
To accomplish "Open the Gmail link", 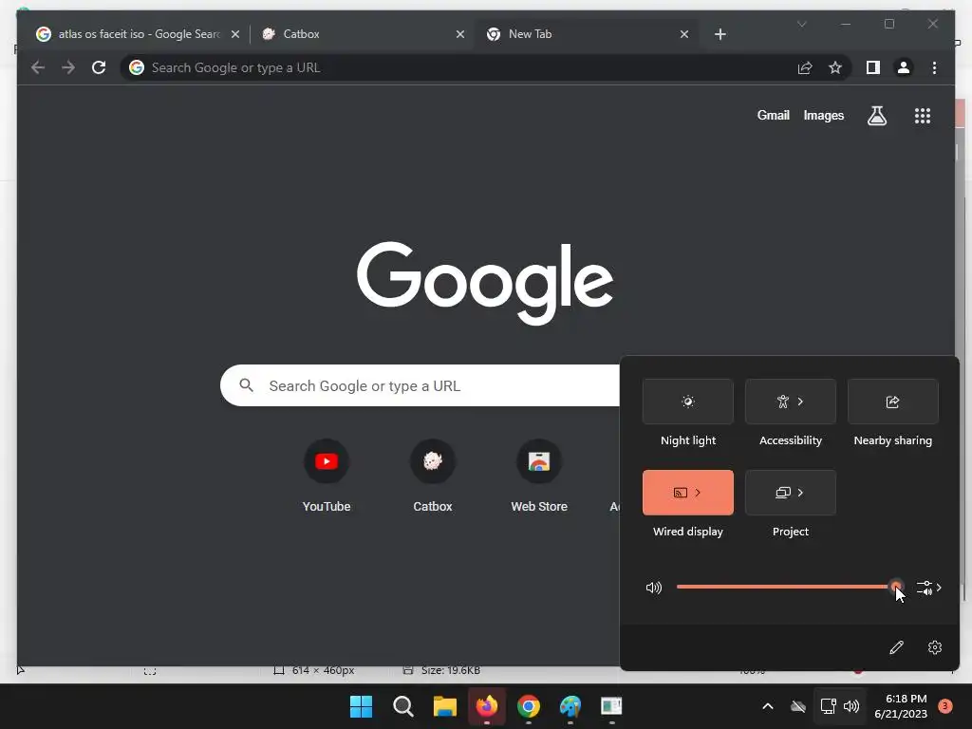I will tap(773, 115).
